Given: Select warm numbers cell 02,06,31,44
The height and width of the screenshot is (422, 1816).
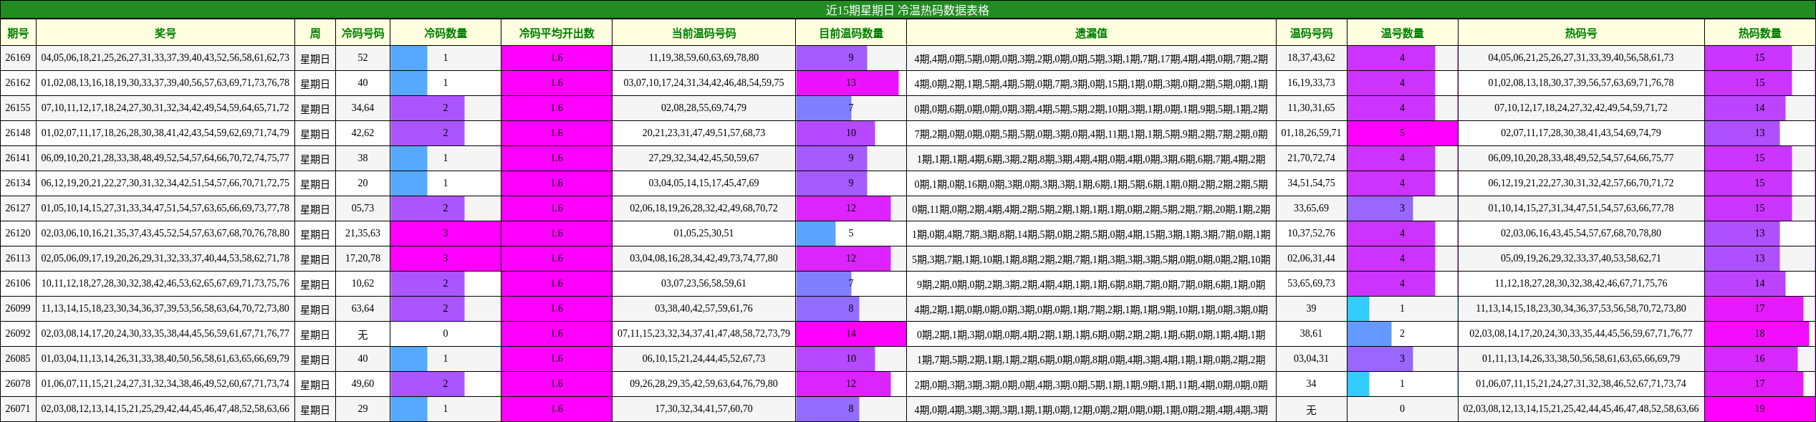Looking at the screenshot, I should click(x=1311, y=259).
